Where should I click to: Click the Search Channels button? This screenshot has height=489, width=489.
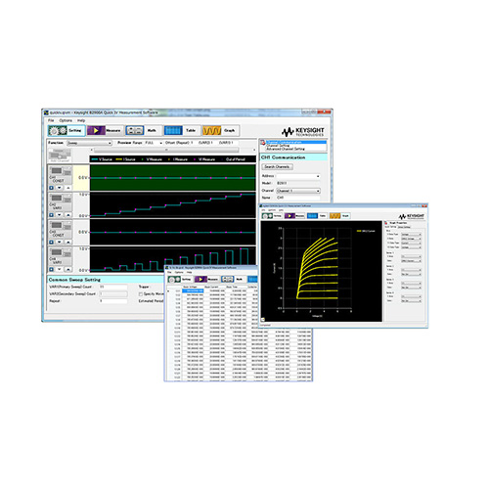tap(277, 166)
